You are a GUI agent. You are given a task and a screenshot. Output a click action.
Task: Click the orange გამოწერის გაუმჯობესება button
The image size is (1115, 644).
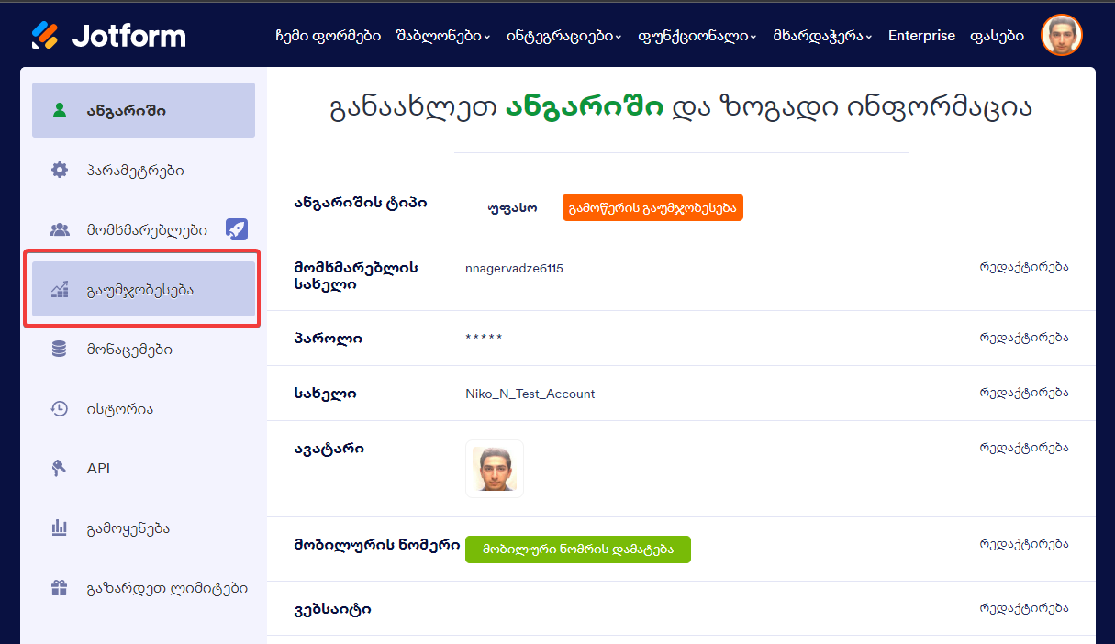point(652,207)
